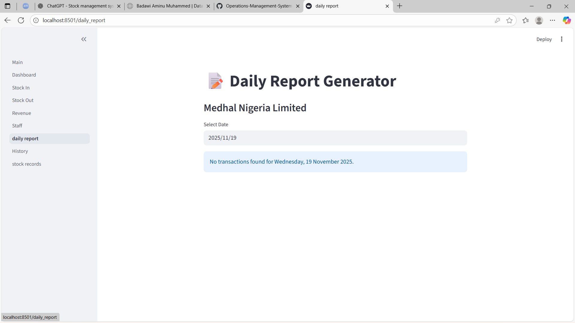
Task: Click the favorites bar icon
Action: (x=526, y=20)
